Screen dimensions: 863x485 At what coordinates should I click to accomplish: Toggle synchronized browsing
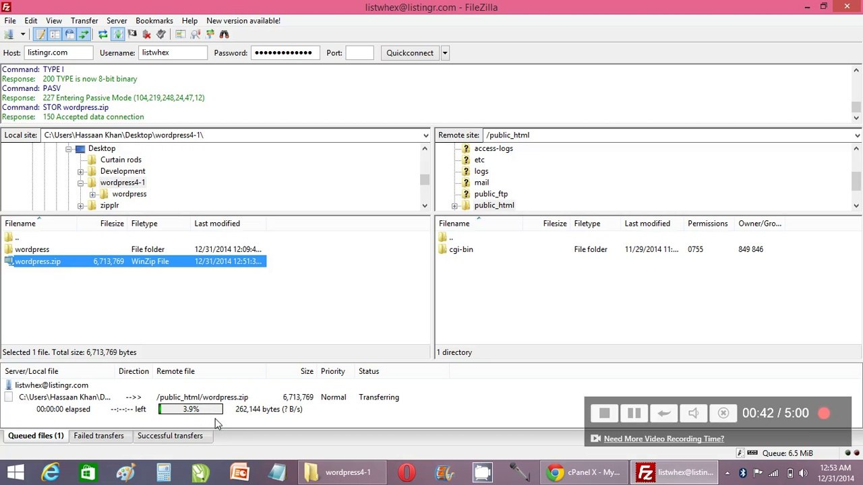[210, 34]
